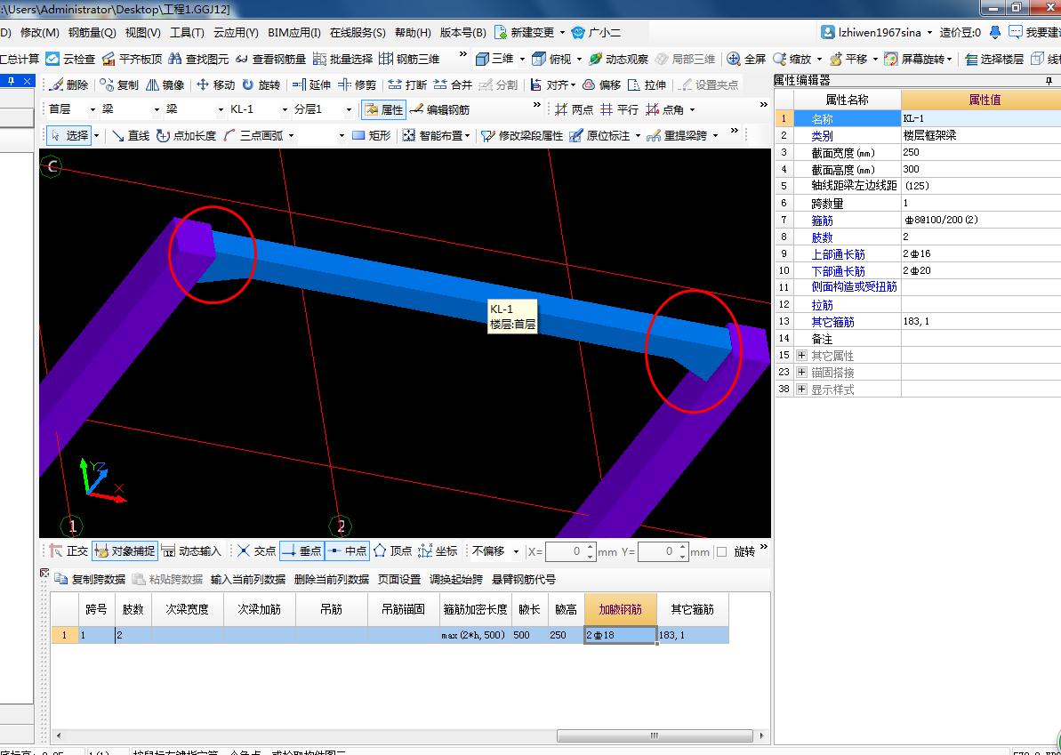Screen dimensions: 1061x755
Task: Click the 镜像 mirror tool
Action: [x=165, y=84]
